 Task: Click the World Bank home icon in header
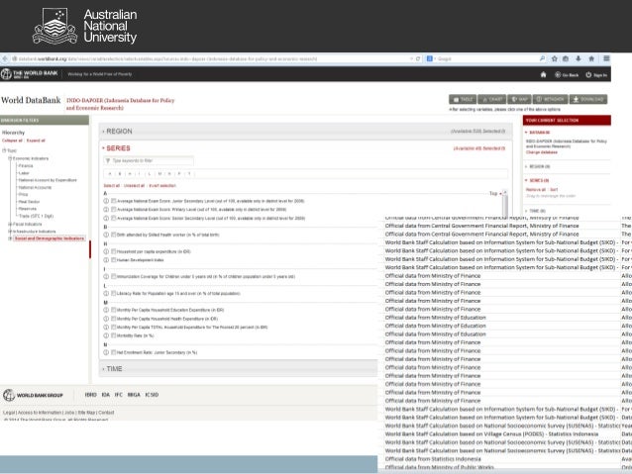(x=543, y=74)
